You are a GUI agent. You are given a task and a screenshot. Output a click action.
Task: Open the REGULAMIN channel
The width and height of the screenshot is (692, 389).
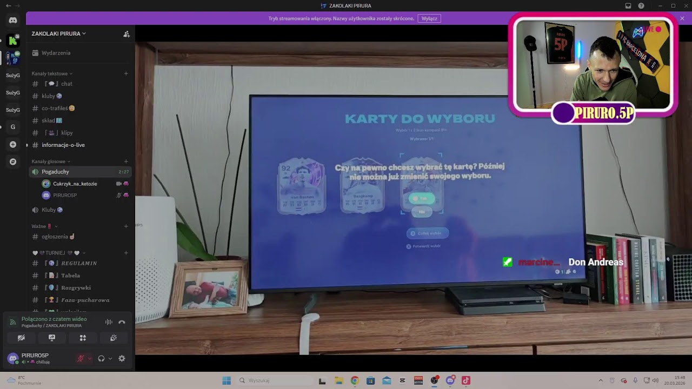80,263
